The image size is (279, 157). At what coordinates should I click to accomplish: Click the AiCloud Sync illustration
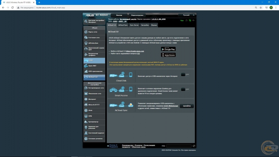(x=121, y=104)
